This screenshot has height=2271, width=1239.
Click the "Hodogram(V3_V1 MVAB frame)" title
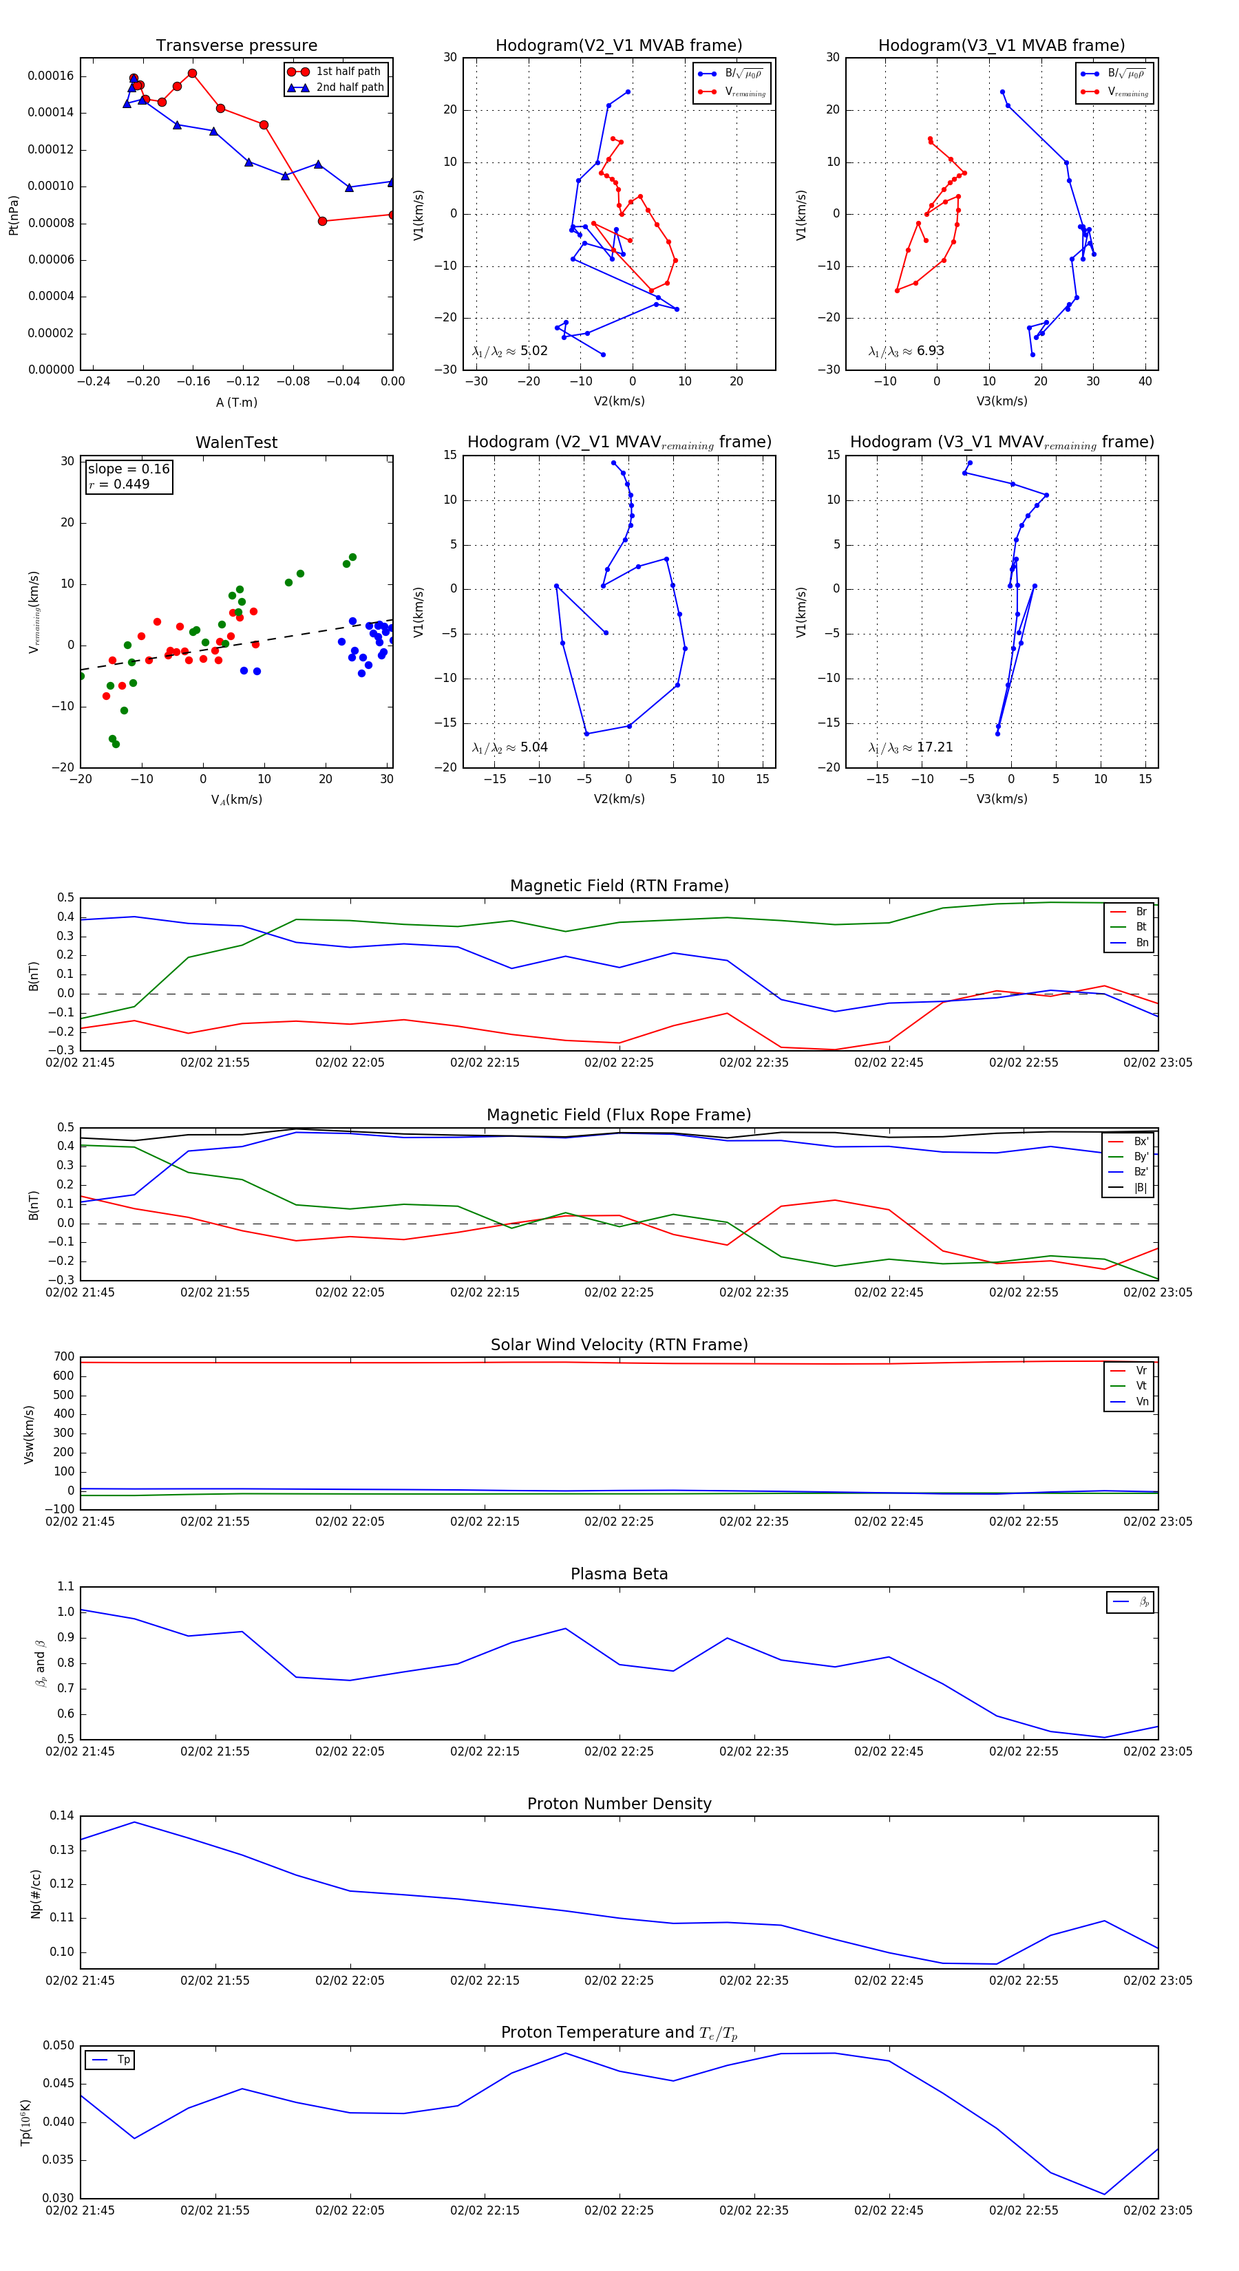coord(1002,46)
